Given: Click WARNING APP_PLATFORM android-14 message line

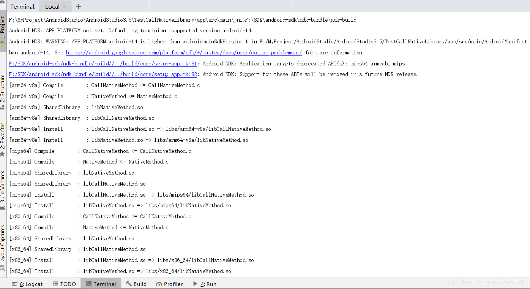Looking at the screenshot, I should 269,41.
